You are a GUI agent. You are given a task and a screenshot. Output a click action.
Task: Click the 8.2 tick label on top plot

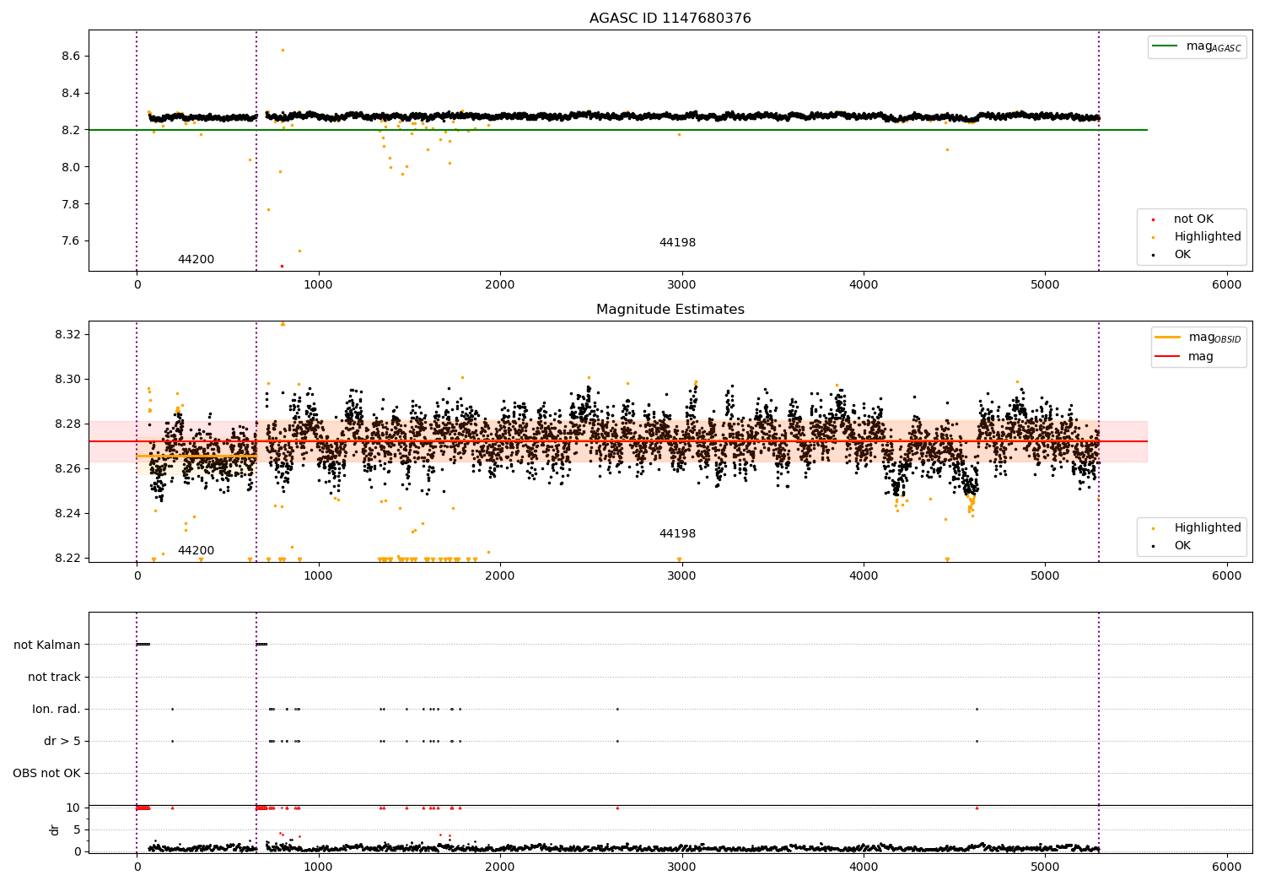(70, 131)
